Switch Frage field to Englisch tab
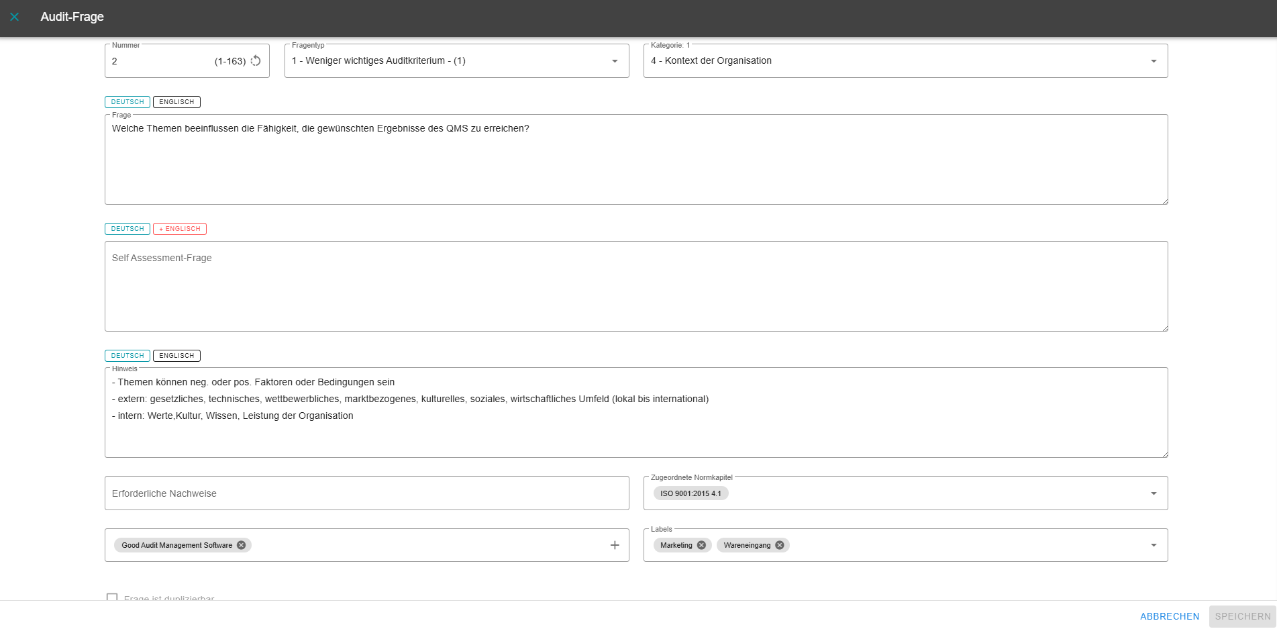Screen dimensions: 1277x629 tap(176, 102)
